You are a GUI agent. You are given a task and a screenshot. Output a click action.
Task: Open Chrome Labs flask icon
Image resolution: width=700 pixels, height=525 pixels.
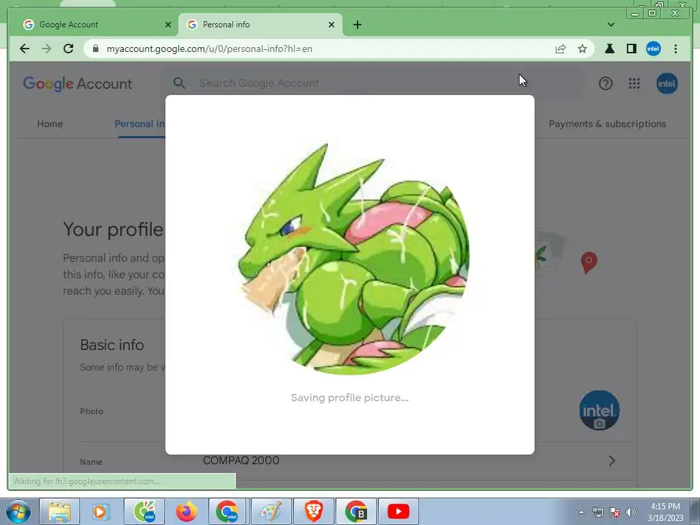(x=609, y=49)
